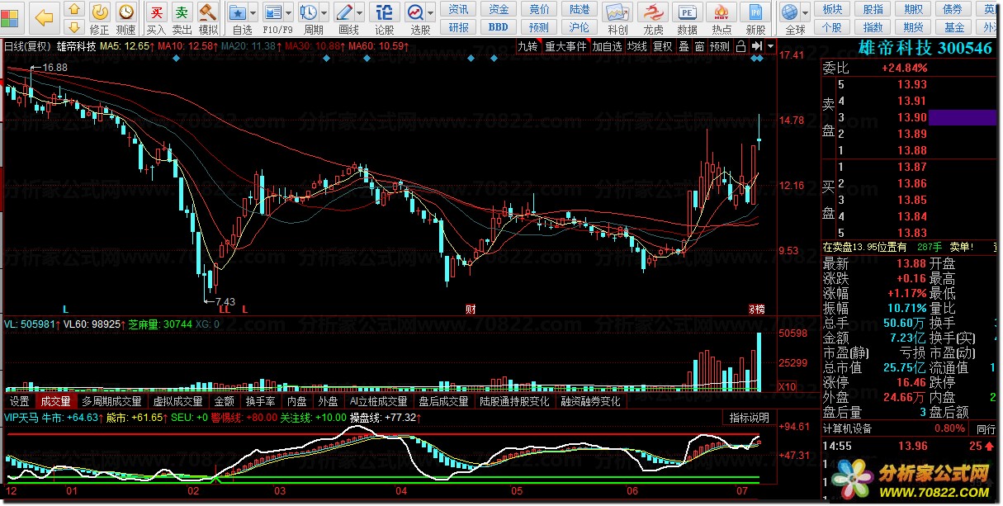Viewport: 1003px width, 506px height.
Task: Click the 竞价 auction button
Action: 539,9
